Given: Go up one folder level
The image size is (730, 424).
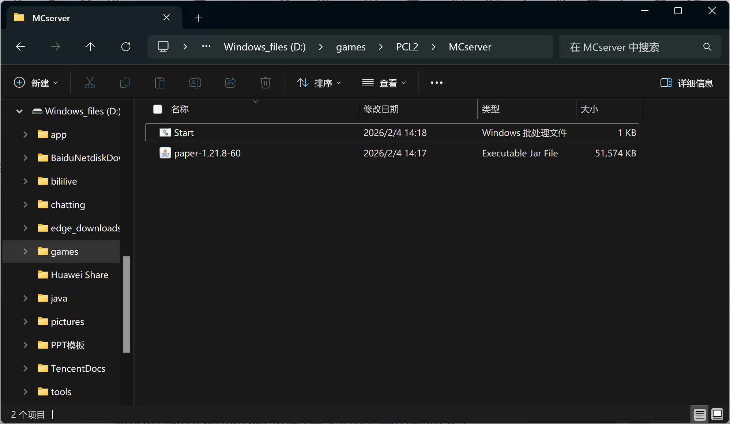Looking at the screenshot, I should [x=90, y=47].
